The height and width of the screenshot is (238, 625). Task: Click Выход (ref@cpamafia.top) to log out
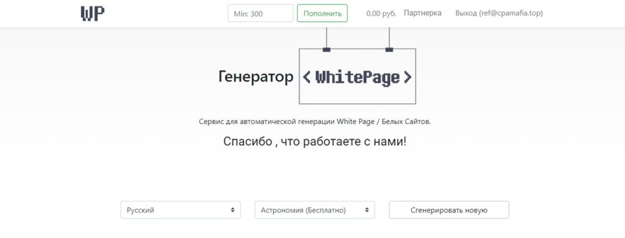point(499,13)
